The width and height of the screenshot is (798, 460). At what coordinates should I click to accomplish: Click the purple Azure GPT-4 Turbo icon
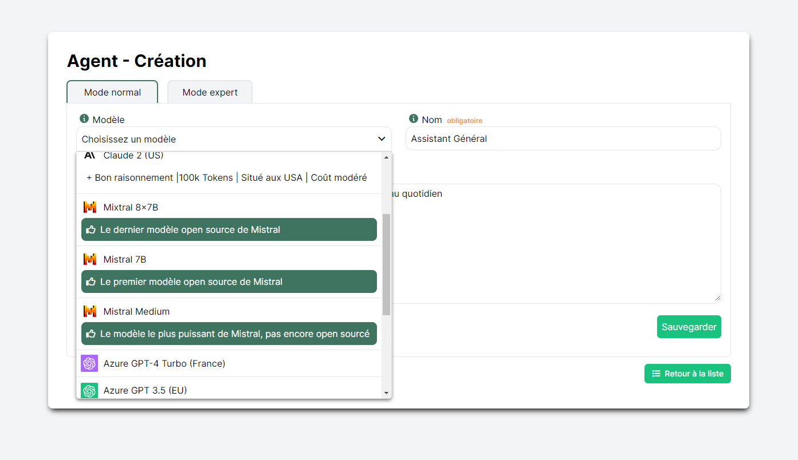tap(89, 363)
